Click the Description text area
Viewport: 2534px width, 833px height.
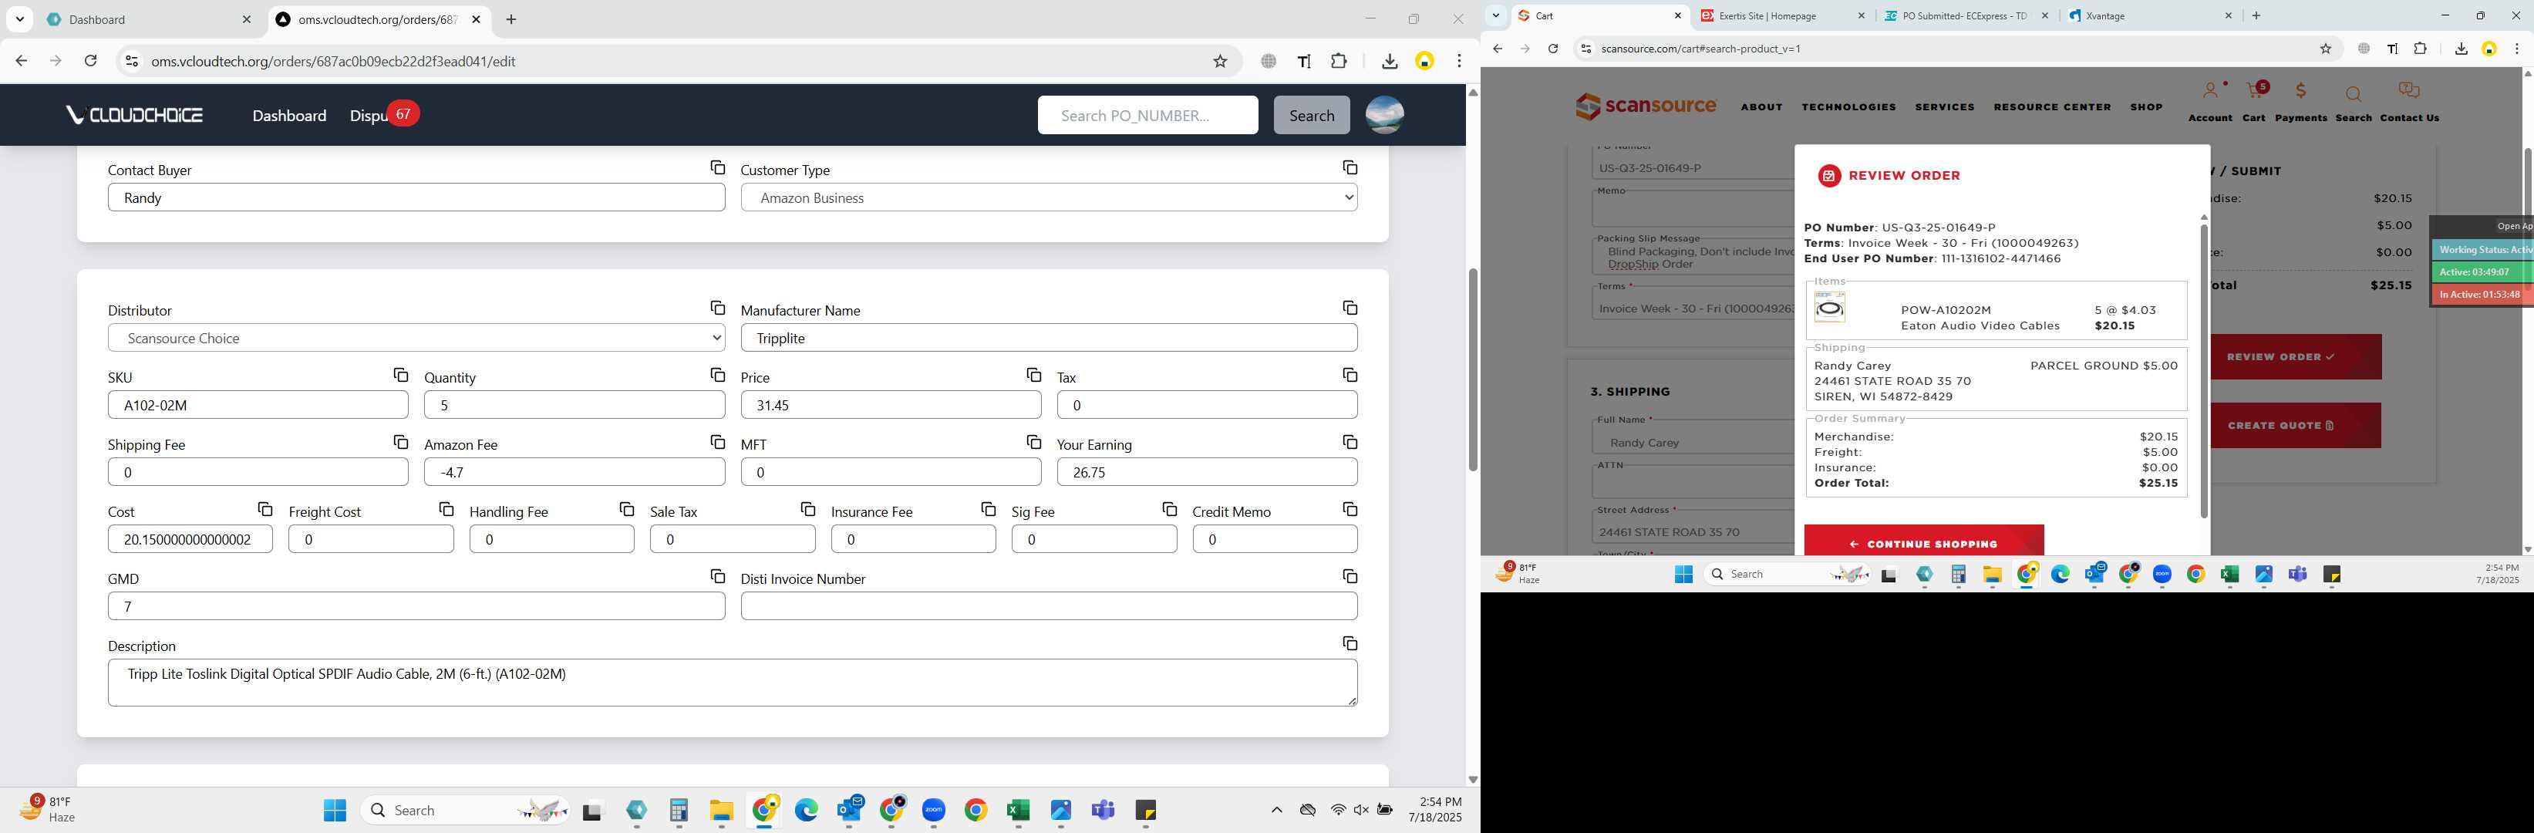pos(733,683)
